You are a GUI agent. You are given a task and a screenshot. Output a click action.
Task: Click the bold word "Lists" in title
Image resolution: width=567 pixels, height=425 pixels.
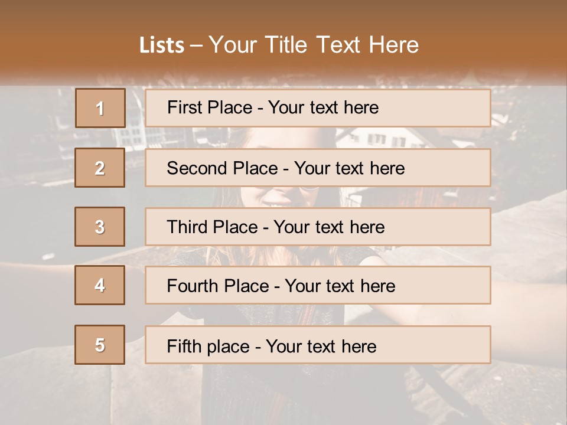[x=162, y=45]
